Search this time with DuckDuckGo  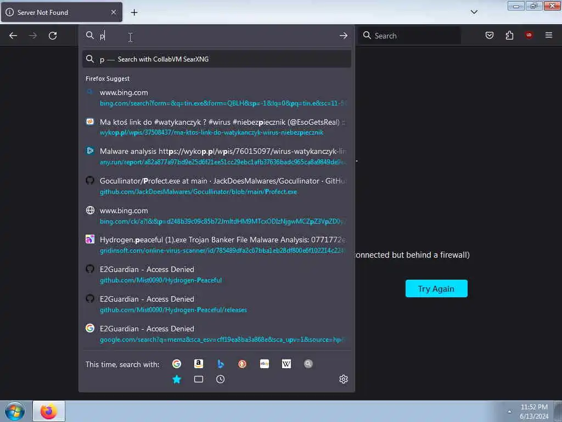click(x=242, y=364)
